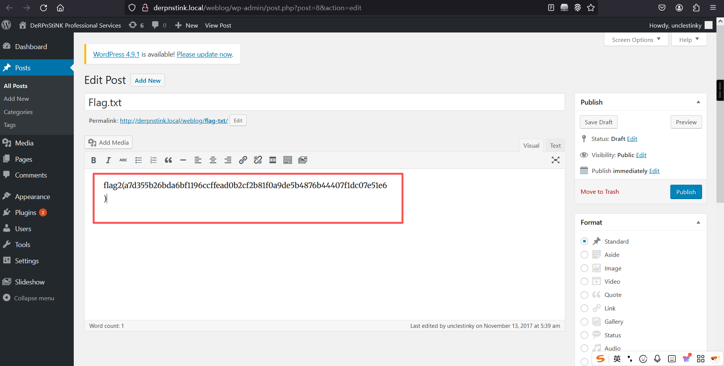Select the Standard post format
The image size is (724, 366).
[584, 241]
